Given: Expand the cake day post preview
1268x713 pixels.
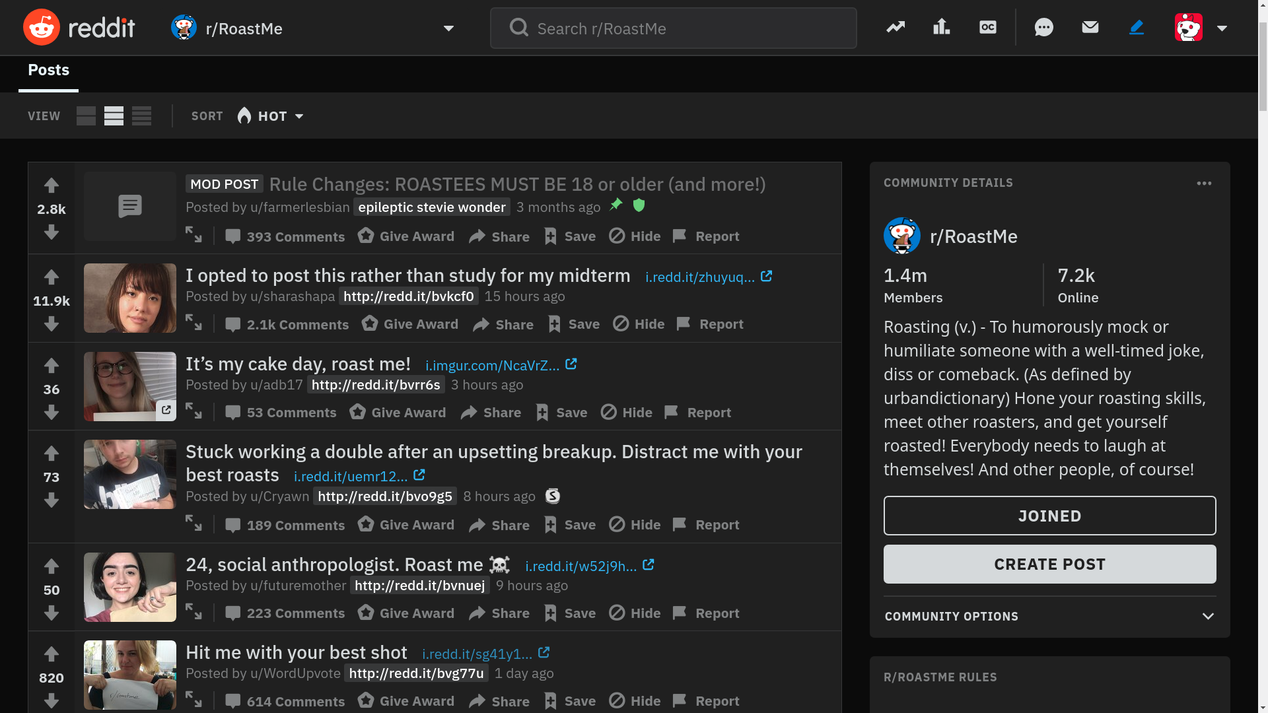Looking at the screenshot, I should click(x=194, y=411).
